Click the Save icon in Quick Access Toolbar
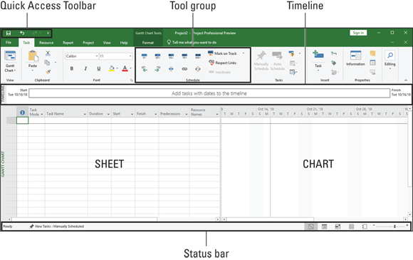 tap(9, 33)
